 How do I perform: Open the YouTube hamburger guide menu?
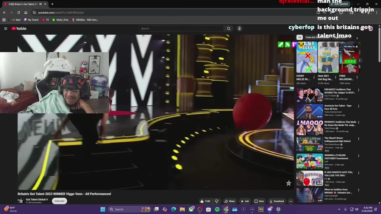click(x=5, y=29)
